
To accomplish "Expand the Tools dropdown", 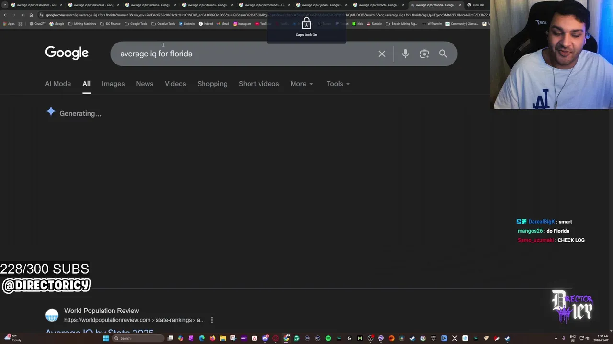I will [x=338, y=84].
